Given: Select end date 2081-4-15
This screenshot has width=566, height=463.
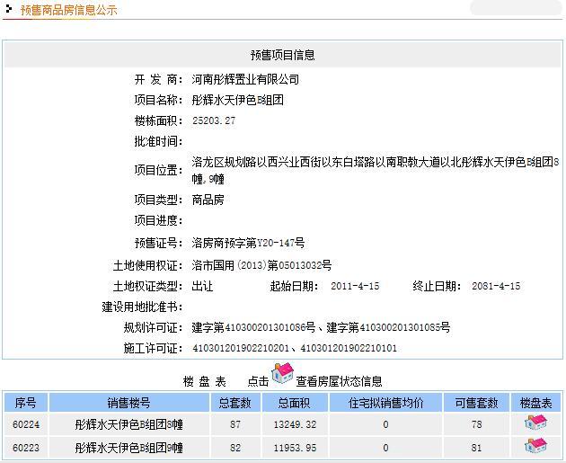Looking at the screenshot, I should click(496, 287).
